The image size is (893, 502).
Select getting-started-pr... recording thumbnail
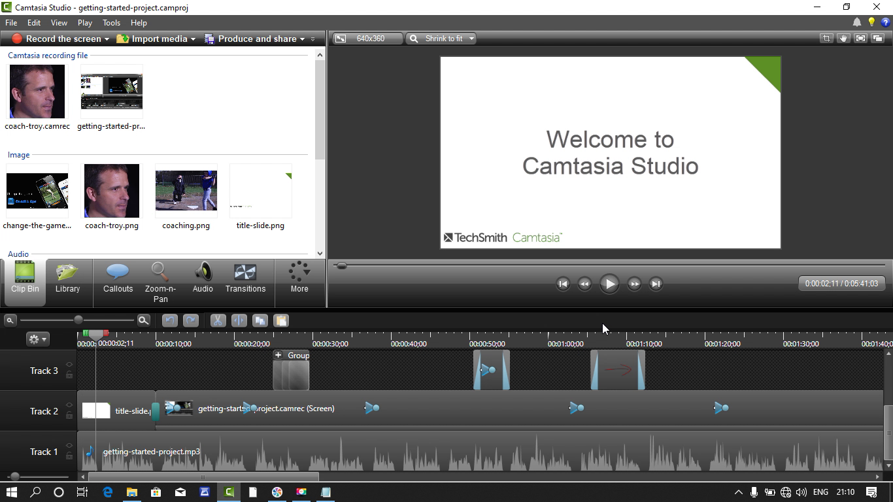(111, 92)
